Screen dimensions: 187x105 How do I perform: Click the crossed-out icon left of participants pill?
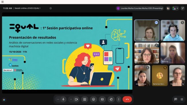[168, 8]
